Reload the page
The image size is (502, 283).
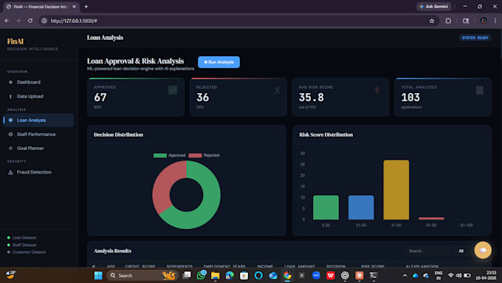30,21
